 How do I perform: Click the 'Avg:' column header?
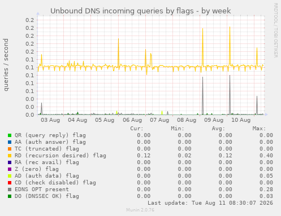pyautogui.click(x=218, y=129)
